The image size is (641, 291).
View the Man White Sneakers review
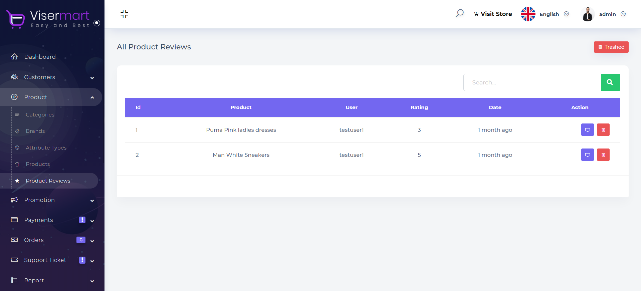pos(587,155)
